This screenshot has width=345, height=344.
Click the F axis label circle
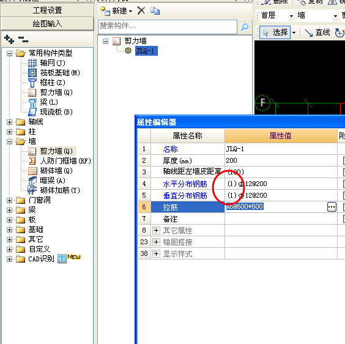[x=262, y=103]
